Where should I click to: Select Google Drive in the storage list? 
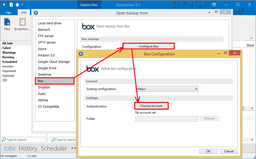pyautogui.click(x=47, y=68)
